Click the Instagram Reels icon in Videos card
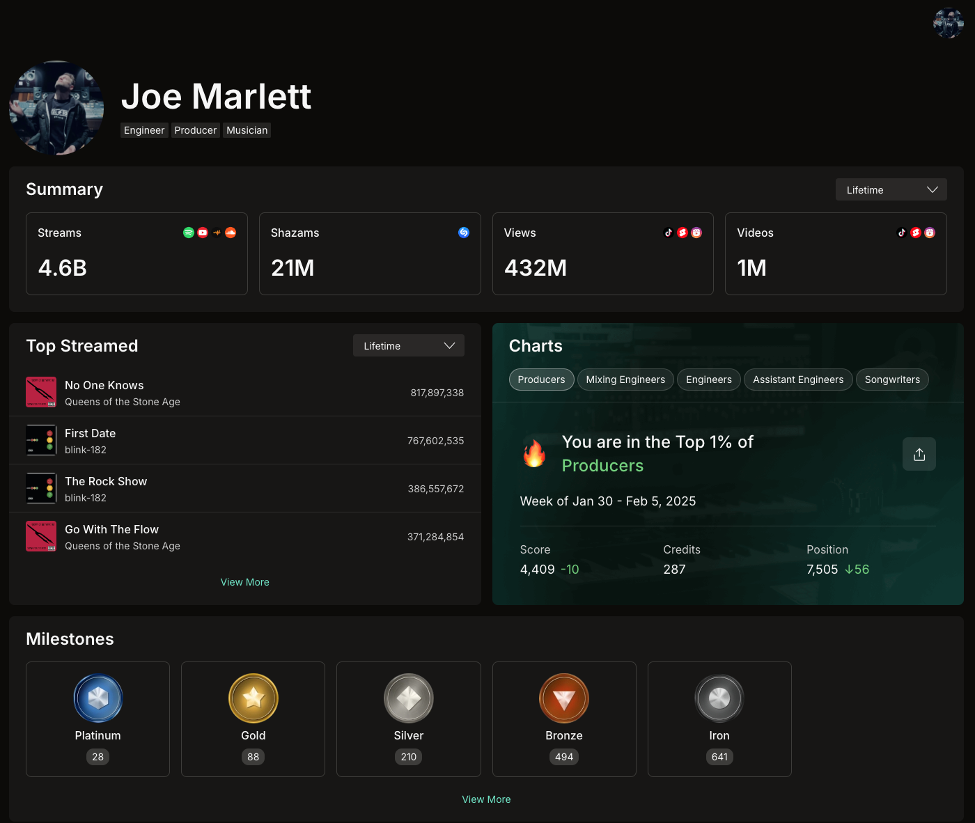 pos(930,233)
